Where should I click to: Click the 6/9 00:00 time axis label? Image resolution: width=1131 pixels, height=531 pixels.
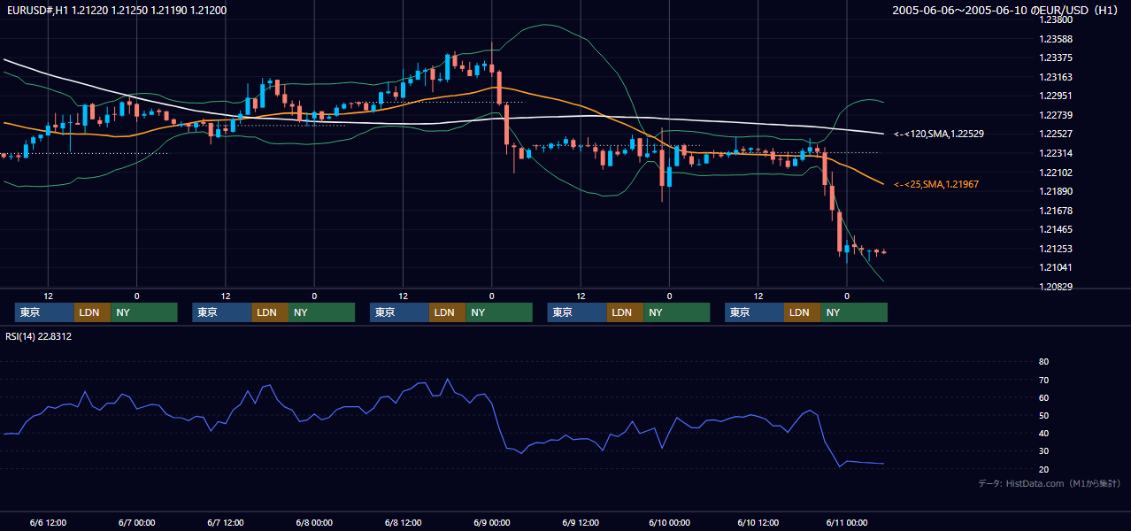pyautogui.click(x=491, y=522)
